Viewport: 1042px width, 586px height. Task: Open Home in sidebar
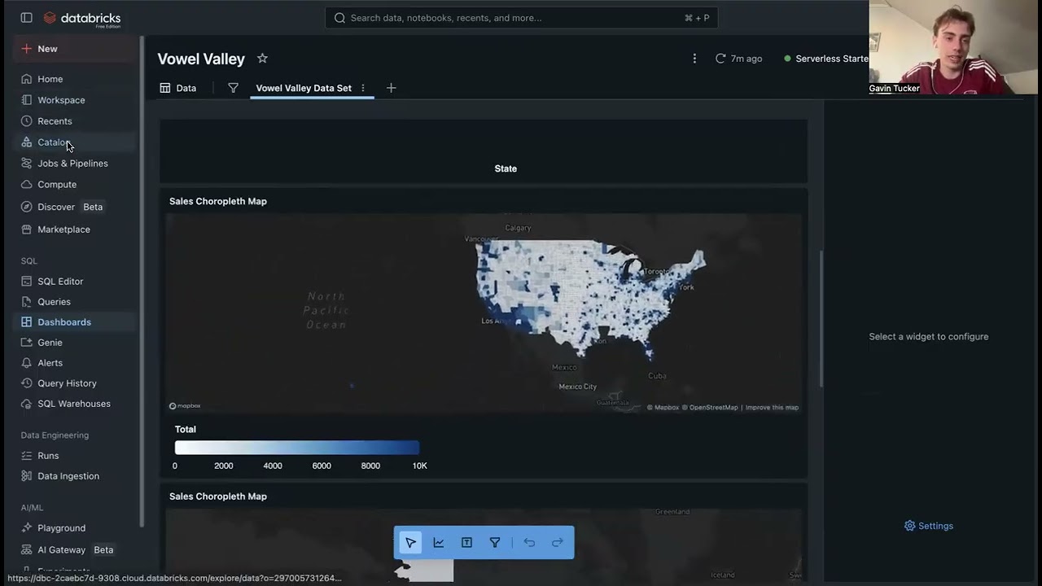point(76,79)
